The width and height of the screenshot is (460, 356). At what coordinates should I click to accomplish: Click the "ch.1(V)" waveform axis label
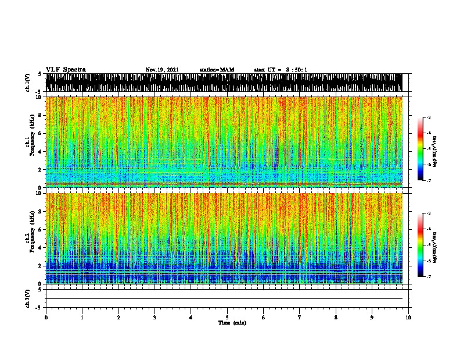point(28,83)
